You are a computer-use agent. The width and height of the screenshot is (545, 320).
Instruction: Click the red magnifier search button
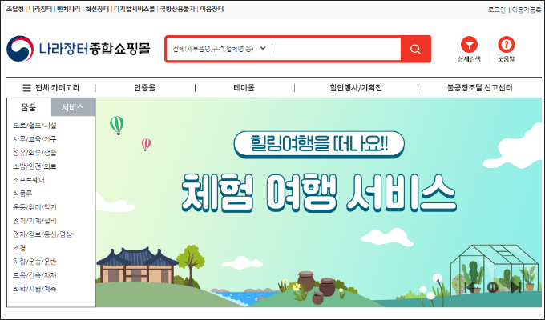click(x=416, y=49)
